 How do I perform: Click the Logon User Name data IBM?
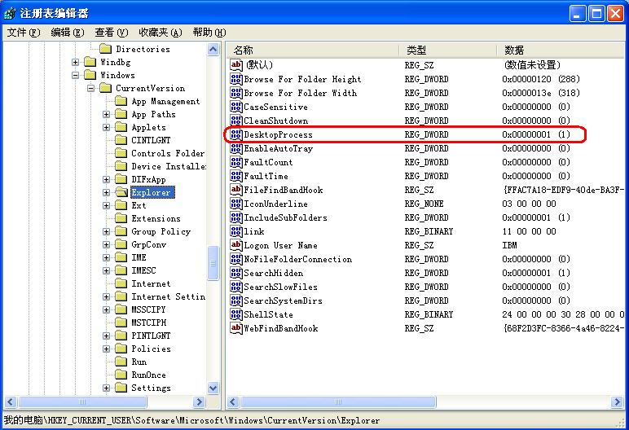click(x=509, y=245)
